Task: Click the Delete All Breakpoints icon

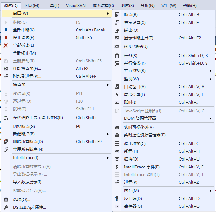Action: [6, 142]
